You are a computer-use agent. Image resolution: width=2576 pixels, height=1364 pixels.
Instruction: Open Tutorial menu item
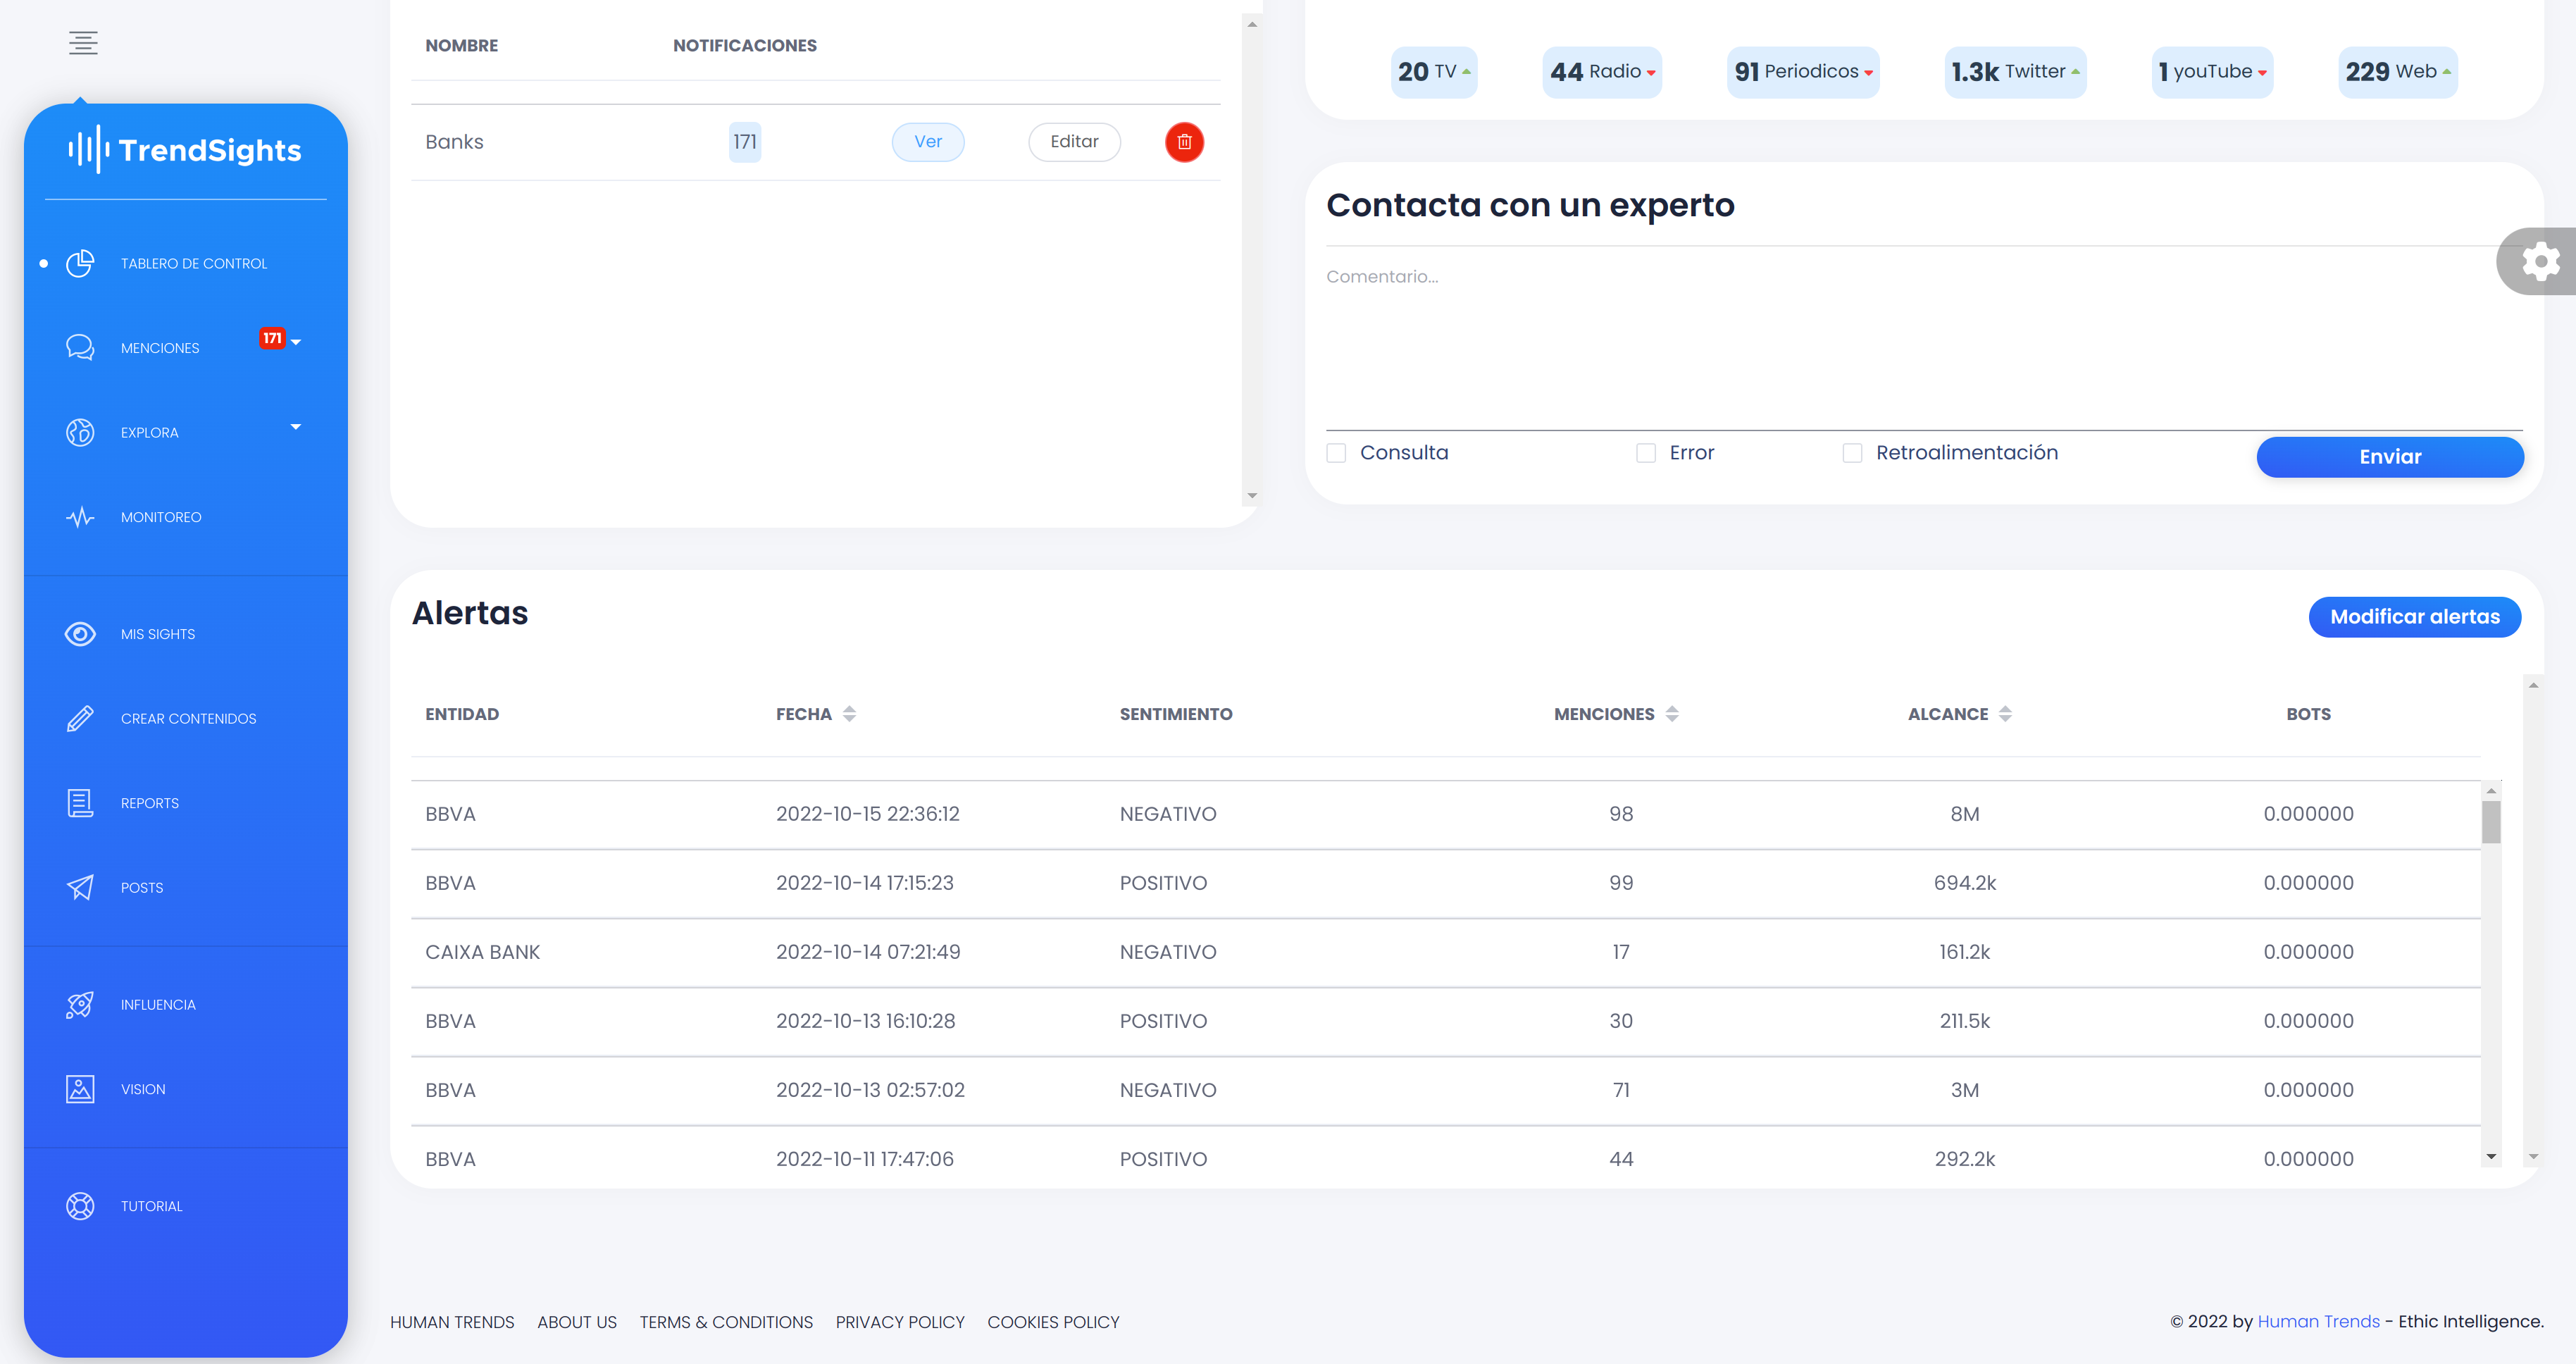tap(152, 1206)
